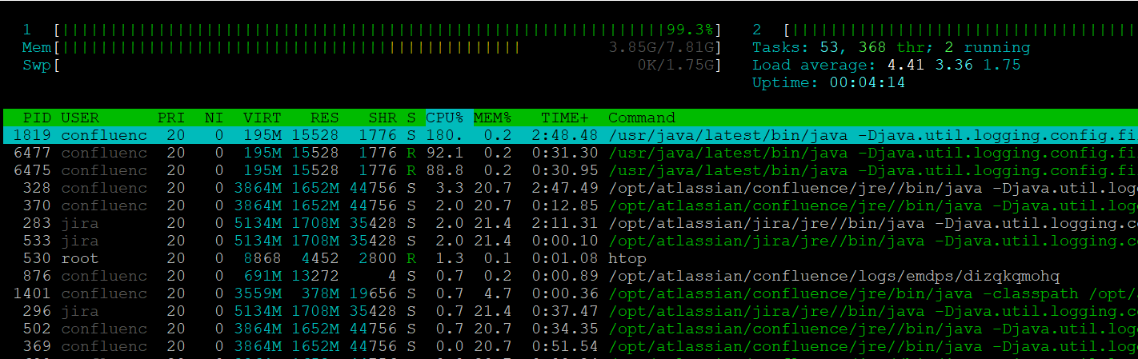Sort processes by PID column header
Viewport: 1138px width, 359px height.
[x=37, y=118]
